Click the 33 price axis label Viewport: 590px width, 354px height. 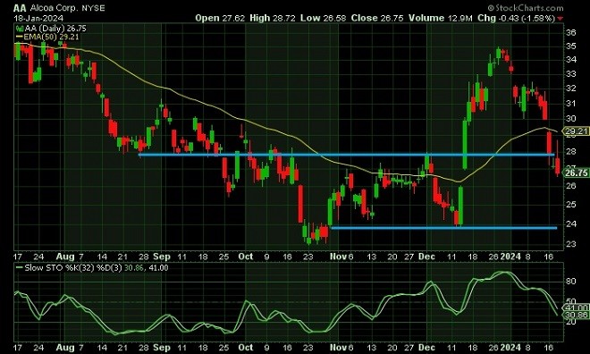pos(571,73)
